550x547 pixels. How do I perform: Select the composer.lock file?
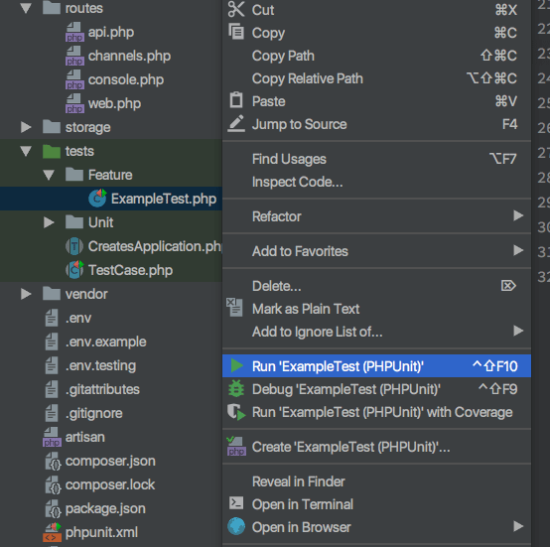110,484
